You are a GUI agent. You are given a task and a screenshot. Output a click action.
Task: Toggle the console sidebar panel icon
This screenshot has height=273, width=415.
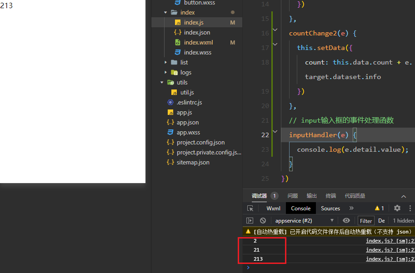coord(250,220)
